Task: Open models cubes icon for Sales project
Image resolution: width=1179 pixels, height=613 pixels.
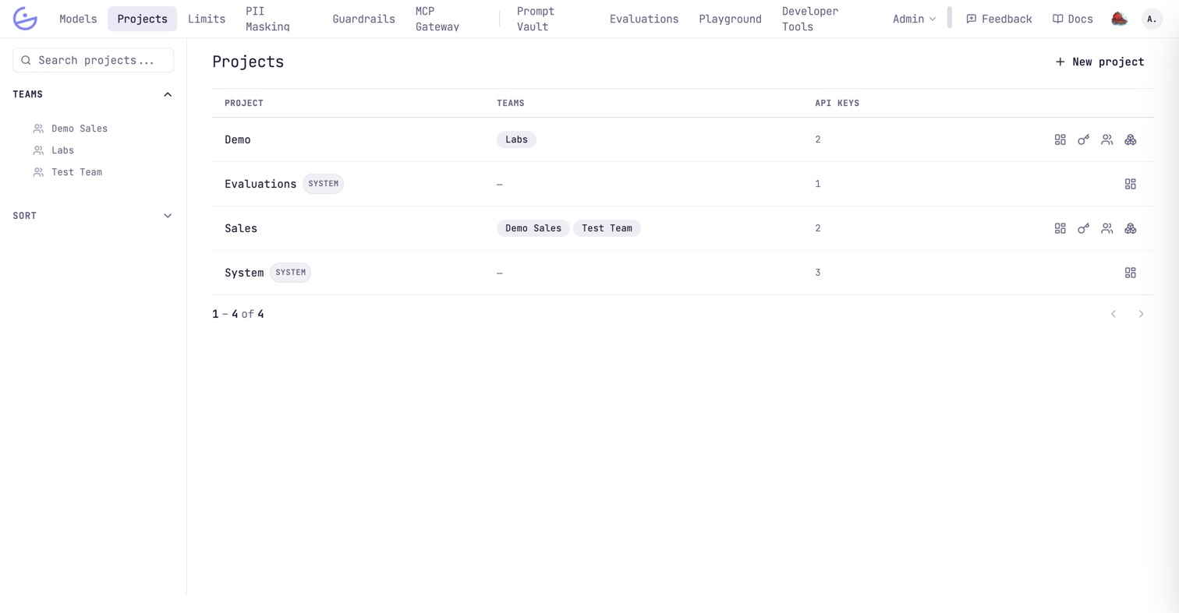Action: point(1130,229)
